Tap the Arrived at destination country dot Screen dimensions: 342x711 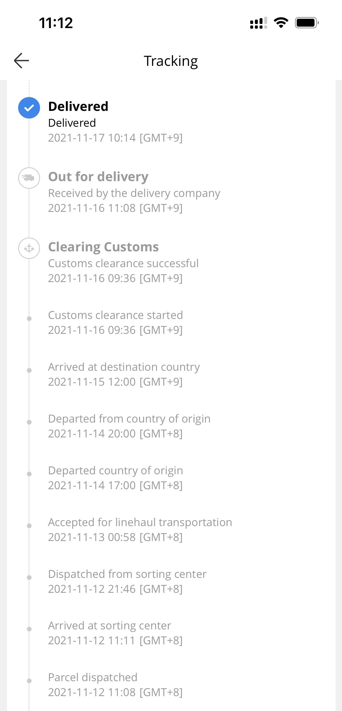(29, 370)
